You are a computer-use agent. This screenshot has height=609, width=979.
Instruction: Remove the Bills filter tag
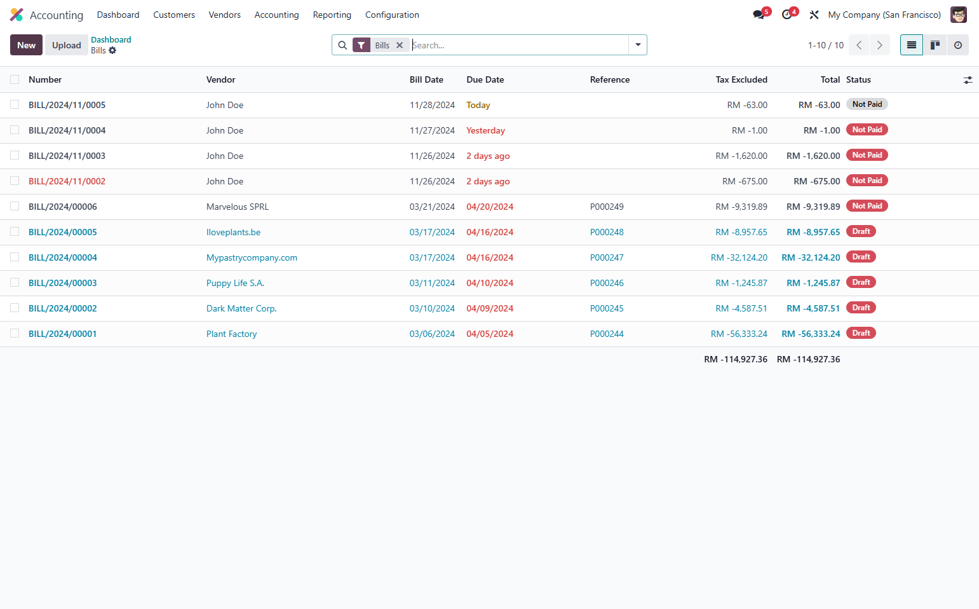(x=400, y=45)
